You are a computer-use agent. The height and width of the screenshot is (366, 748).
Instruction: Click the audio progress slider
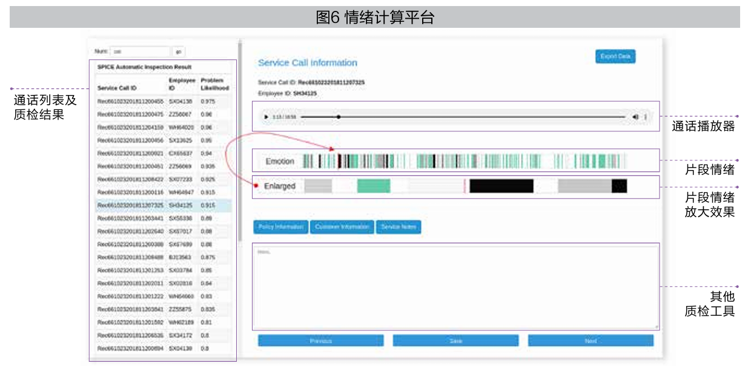pos(463,116)
